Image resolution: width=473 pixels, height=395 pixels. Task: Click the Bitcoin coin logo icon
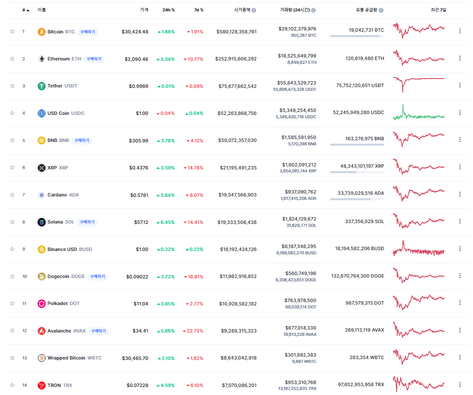(41, 32)
